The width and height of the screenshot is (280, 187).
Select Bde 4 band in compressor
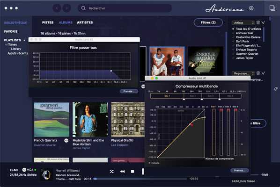[x=230, y=96]
